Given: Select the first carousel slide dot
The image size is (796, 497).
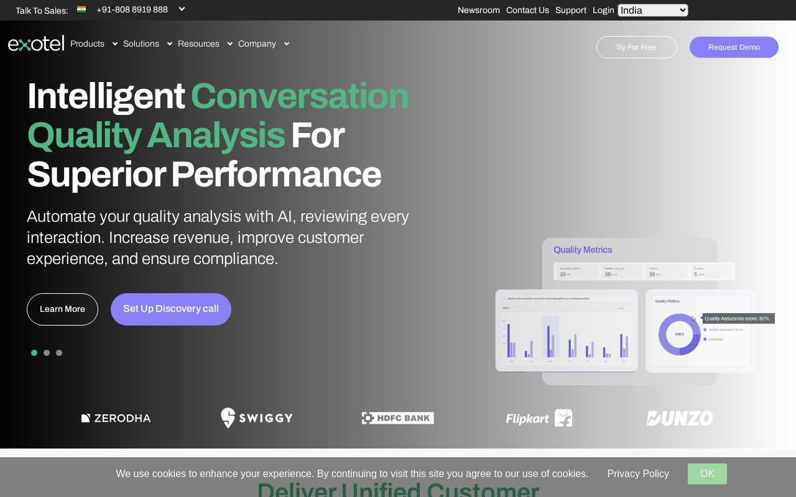Looking at the screenshot, I should [34, 353].
